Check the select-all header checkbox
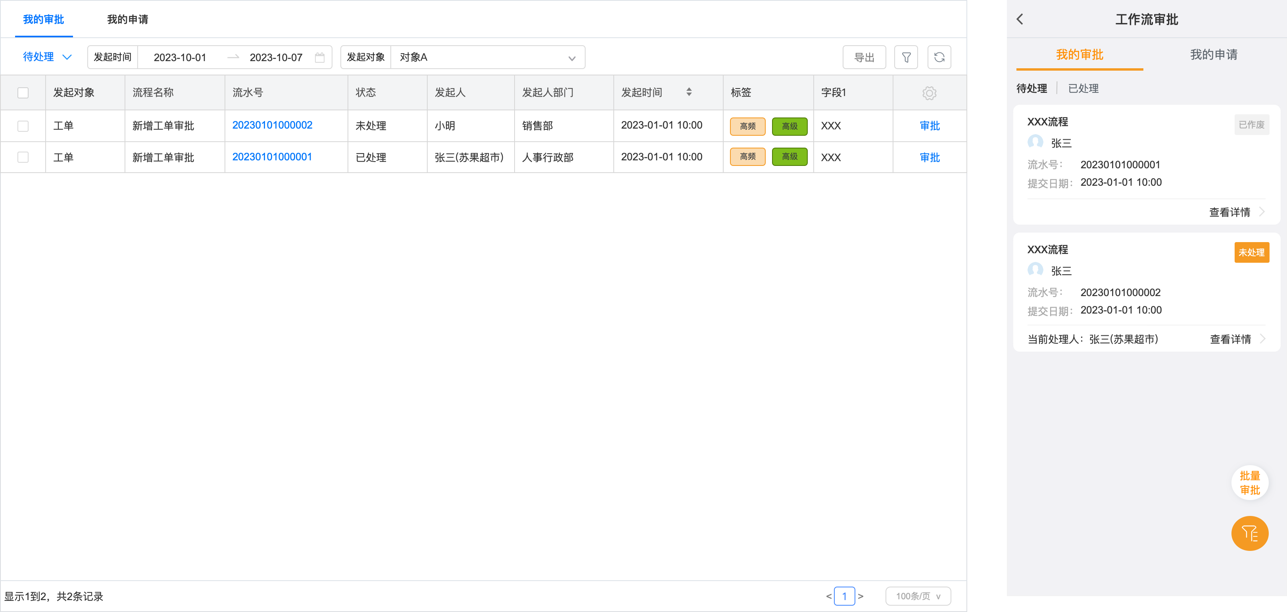This screenshot has height=612, width=1287. click(x=23, y=93)
